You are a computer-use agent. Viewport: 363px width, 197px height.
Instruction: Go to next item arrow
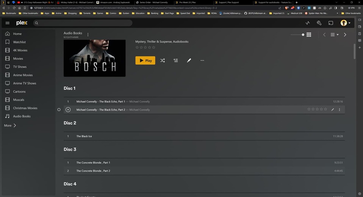(345, 35)
